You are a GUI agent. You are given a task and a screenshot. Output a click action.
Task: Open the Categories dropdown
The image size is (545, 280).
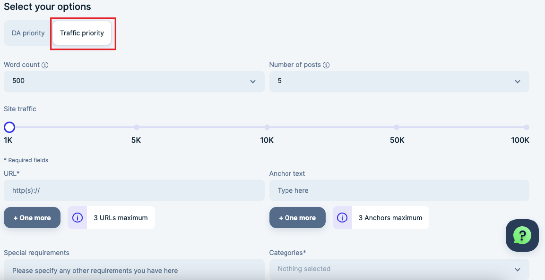[x=399, y=269]
